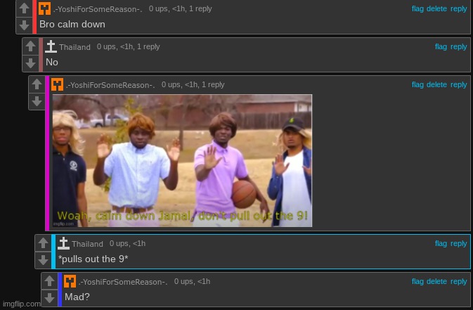473x310 pixels.
Task: Flag the GIF comment
Action: click(x=417, y=85)
